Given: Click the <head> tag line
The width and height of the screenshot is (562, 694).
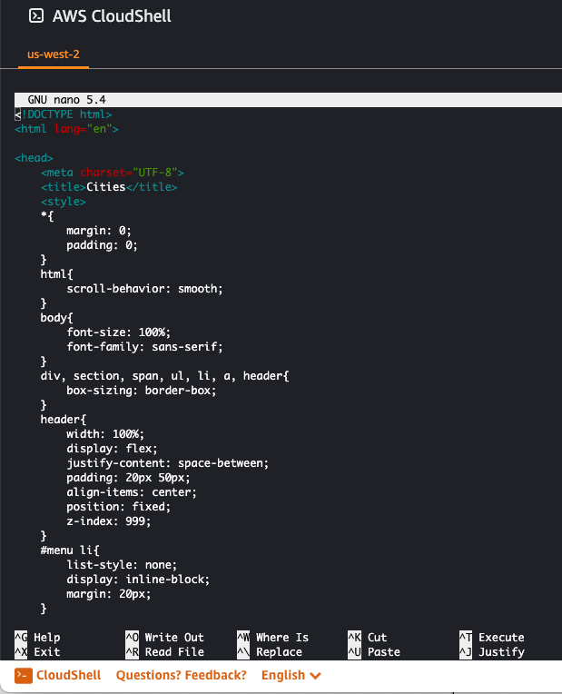Looking at the screenshot, I should (35, 158).
